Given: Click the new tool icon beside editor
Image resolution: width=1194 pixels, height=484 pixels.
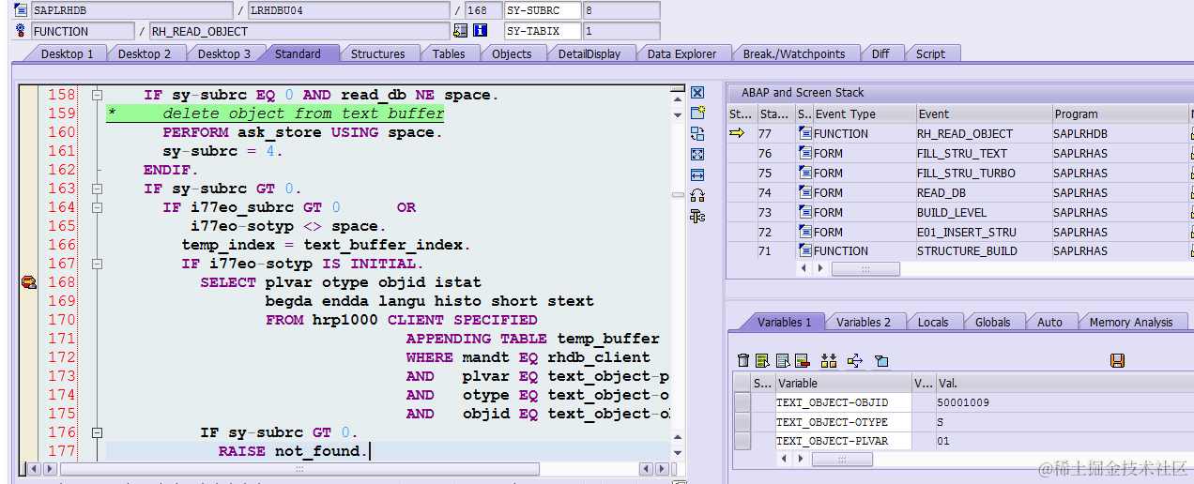Looking at the screenshot, I should pos(697,113).
